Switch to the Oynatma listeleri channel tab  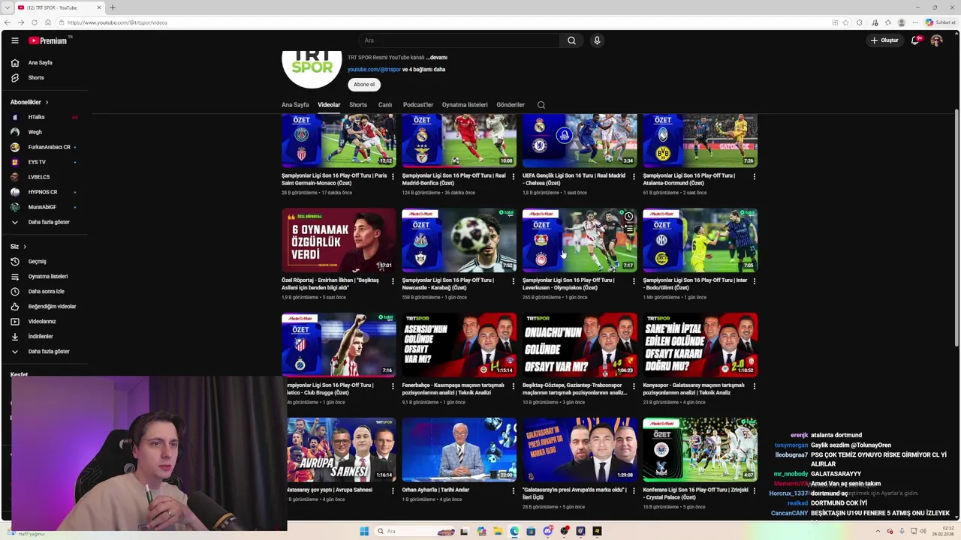(x=465, y=105)
